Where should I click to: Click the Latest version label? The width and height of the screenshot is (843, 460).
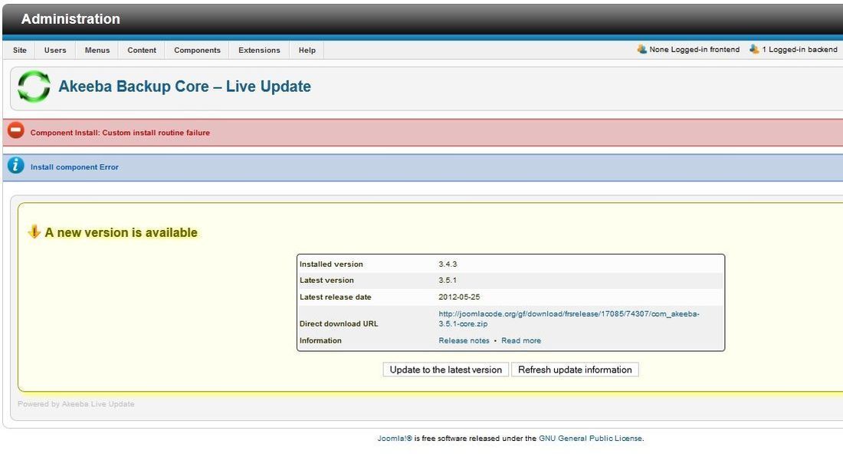point(326,281)
